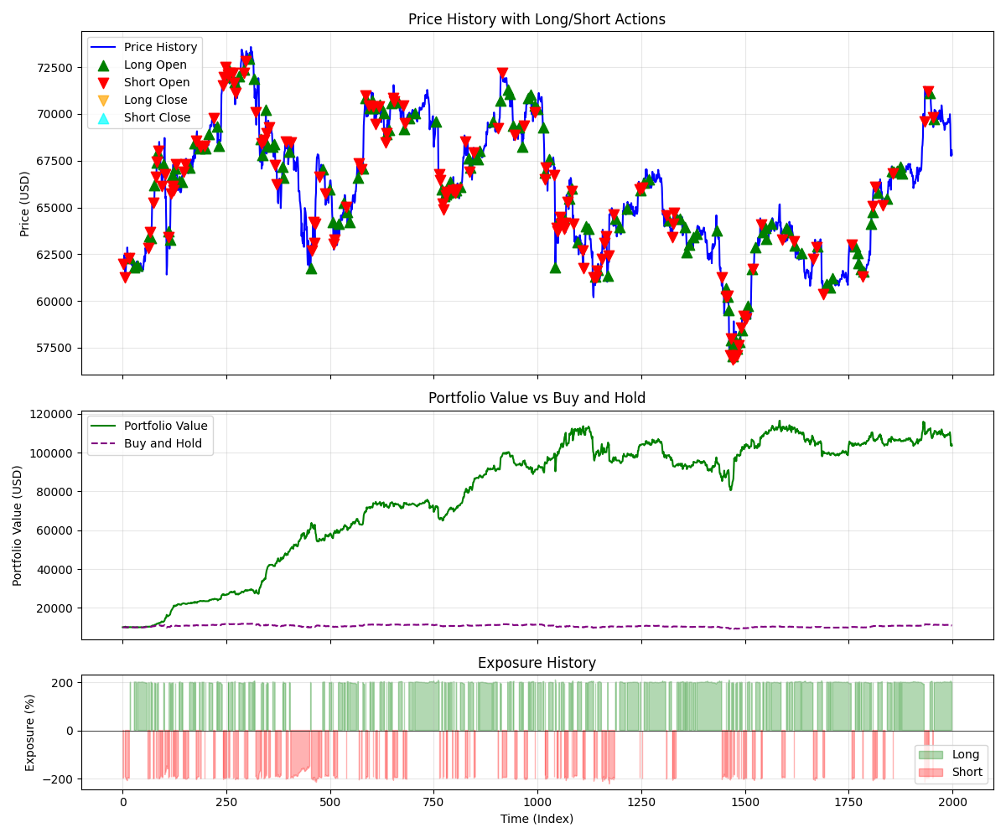The height and width of the screenshot is (838, 1006).
Task: Click the 'Exposure (%)' y-axis label
Action: click(30, 732)
